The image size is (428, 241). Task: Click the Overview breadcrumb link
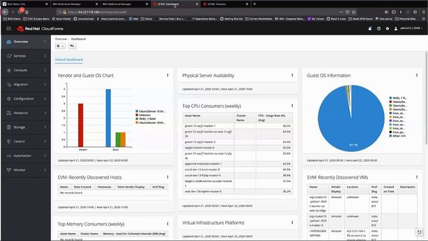pos(61,39)
